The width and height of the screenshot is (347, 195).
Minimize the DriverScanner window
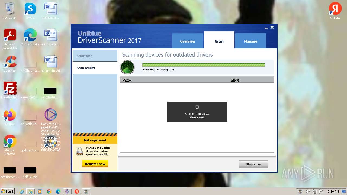click(266, 28)
